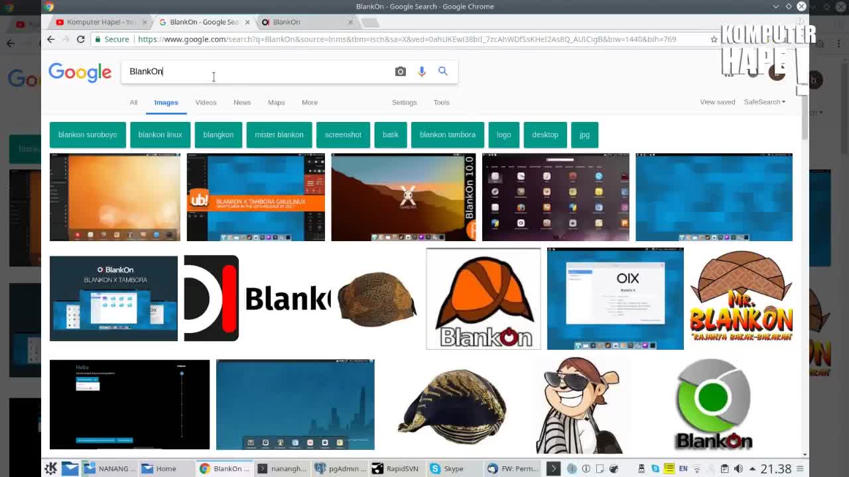Screen dimensions: 849x477
Task: Go back with browser back arrow
Action: pos(51,39)
